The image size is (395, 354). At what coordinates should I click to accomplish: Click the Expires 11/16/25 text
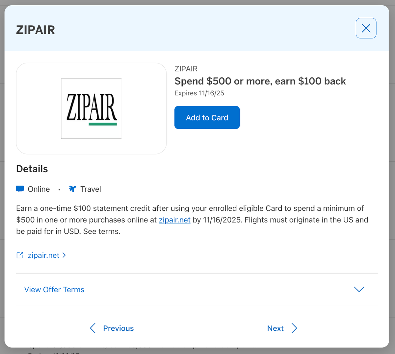tap(199, 93)
